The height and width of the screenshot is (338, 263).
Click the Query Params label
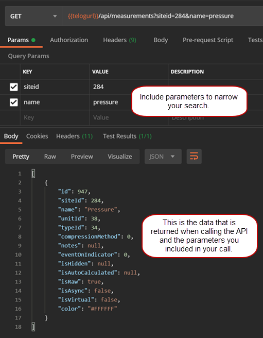point(28,56)
